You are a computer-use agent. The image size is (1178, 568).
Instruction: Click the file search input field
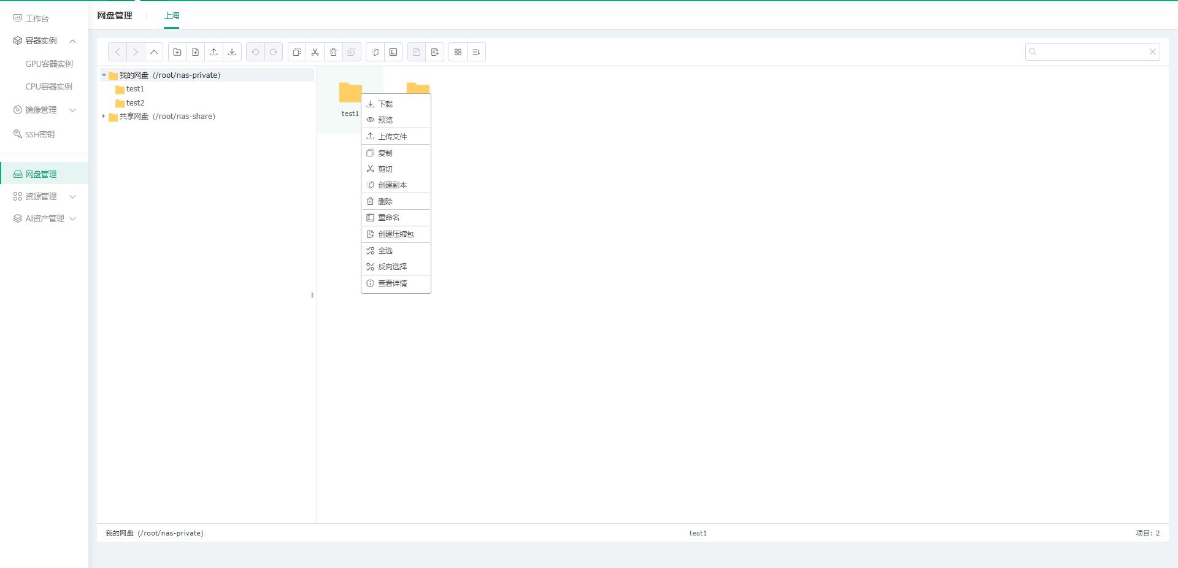coord(1092,52)
